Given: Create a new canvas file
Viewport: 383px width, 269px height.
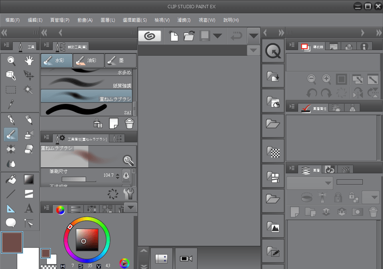Looking at the screenshot, I should point(174,36).
